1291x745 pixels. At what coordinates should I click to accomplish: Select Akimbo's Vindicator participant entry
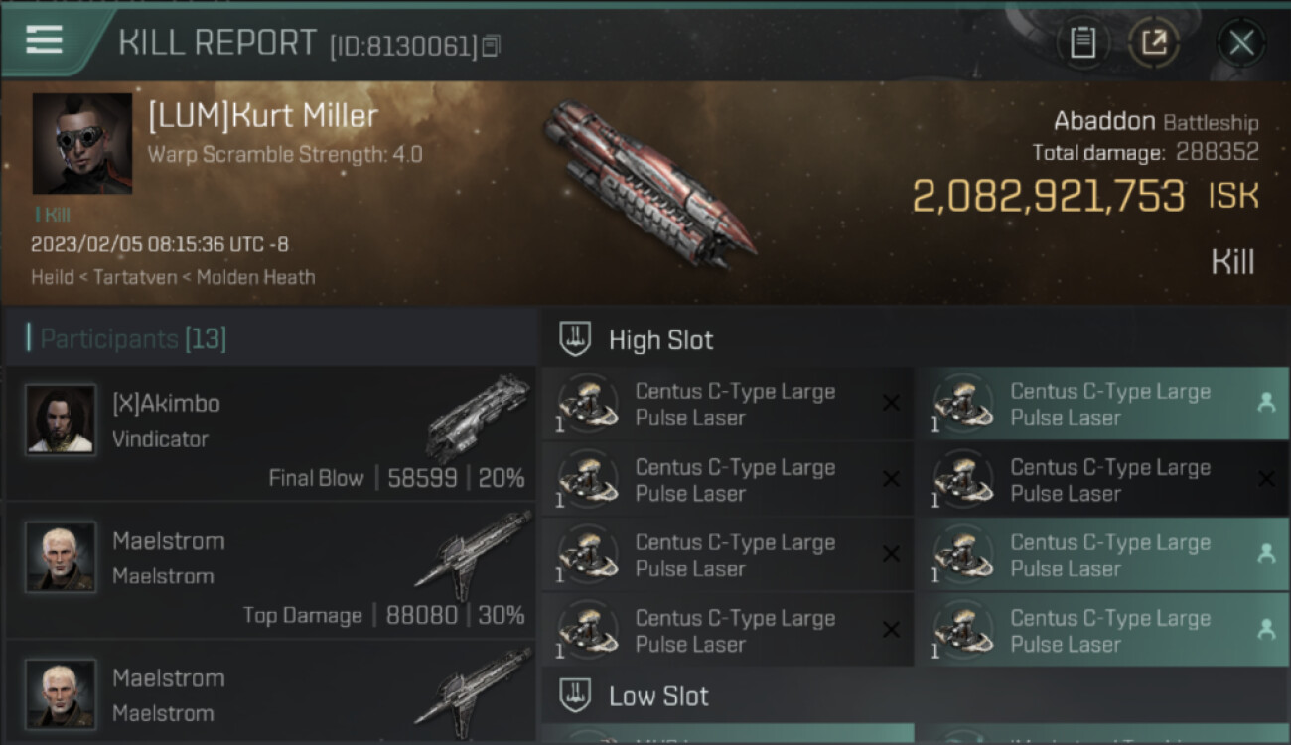270,433
